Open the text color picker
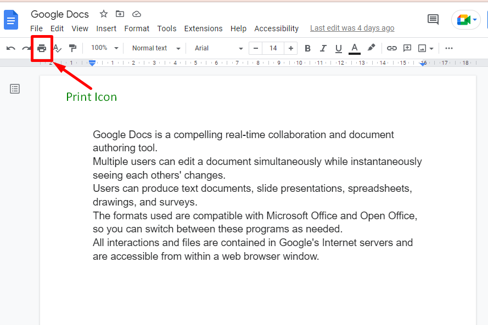This screenshot has height=325, width=488. point(355,48)
